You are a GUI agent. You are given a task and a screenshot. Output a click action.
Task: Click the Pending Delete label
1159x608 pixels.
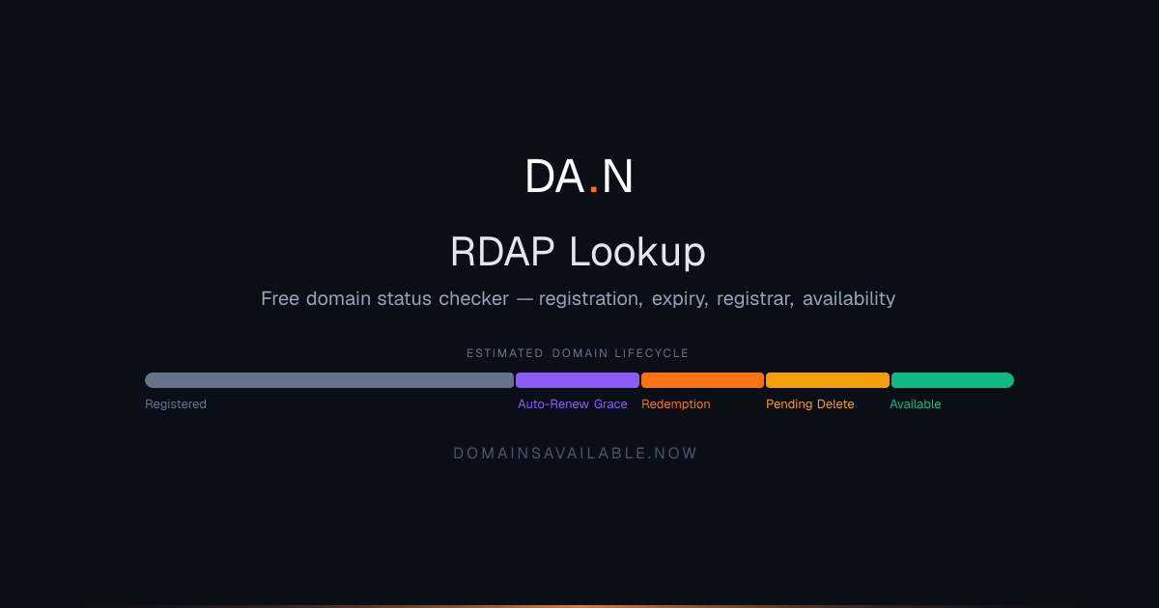click(x=810, y=404)
